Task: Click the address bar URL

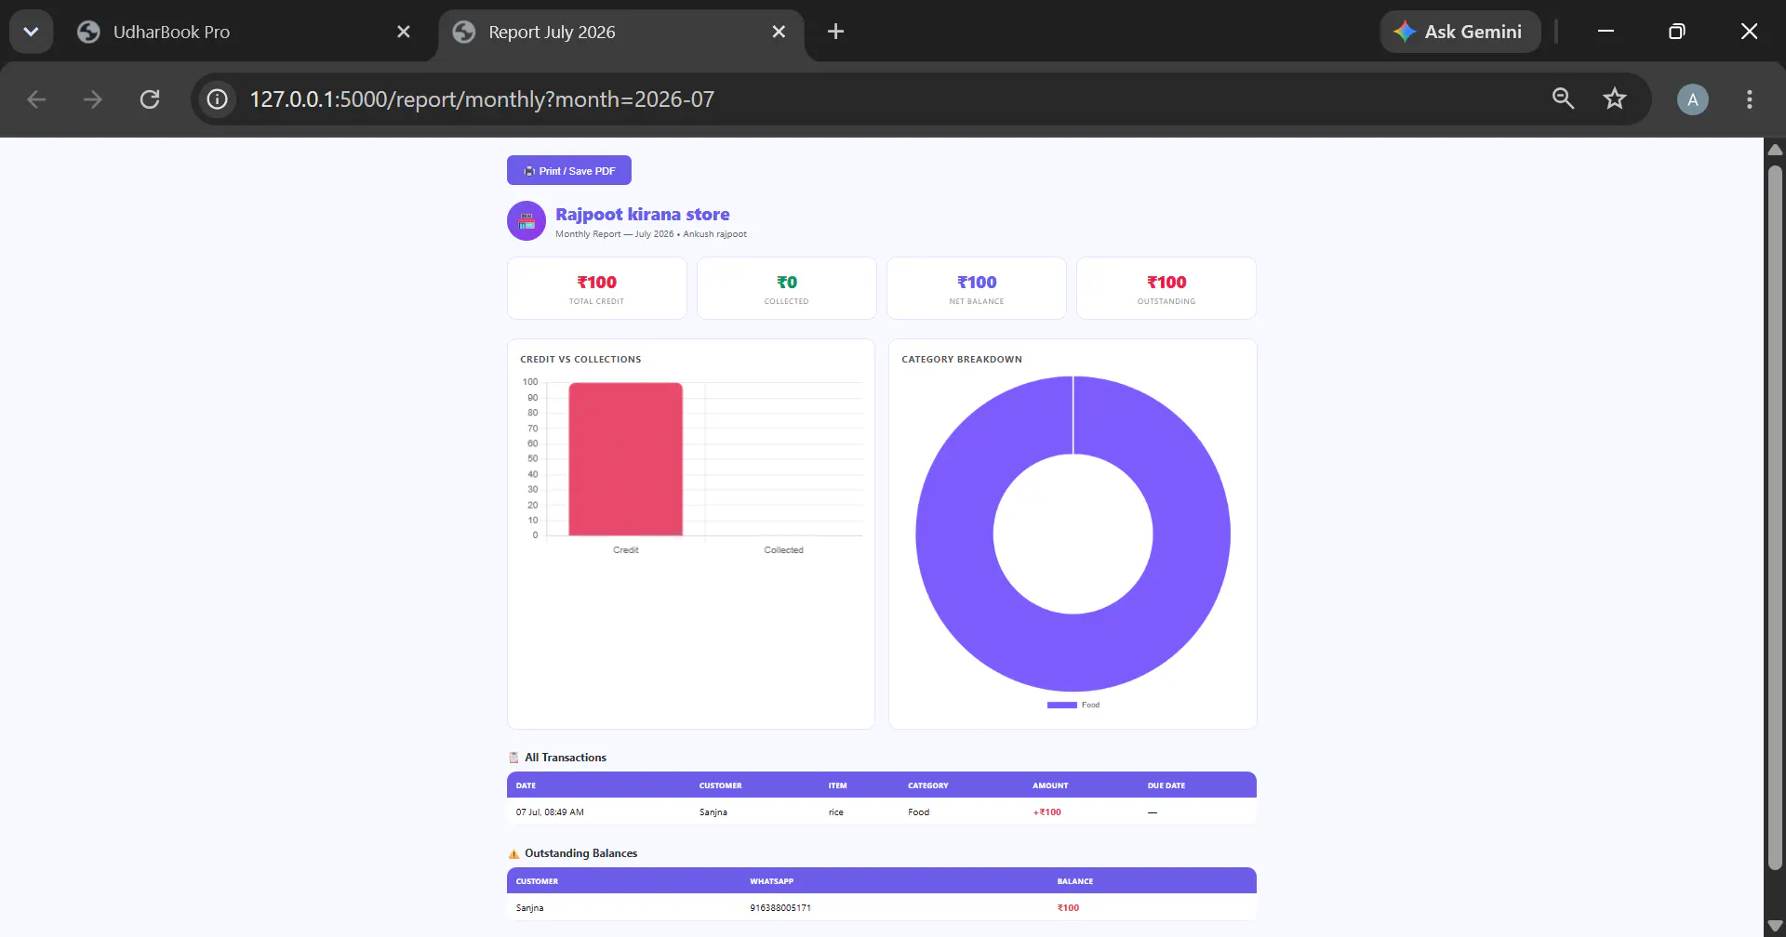Action: pyautogui.click(x=482, y=99)
